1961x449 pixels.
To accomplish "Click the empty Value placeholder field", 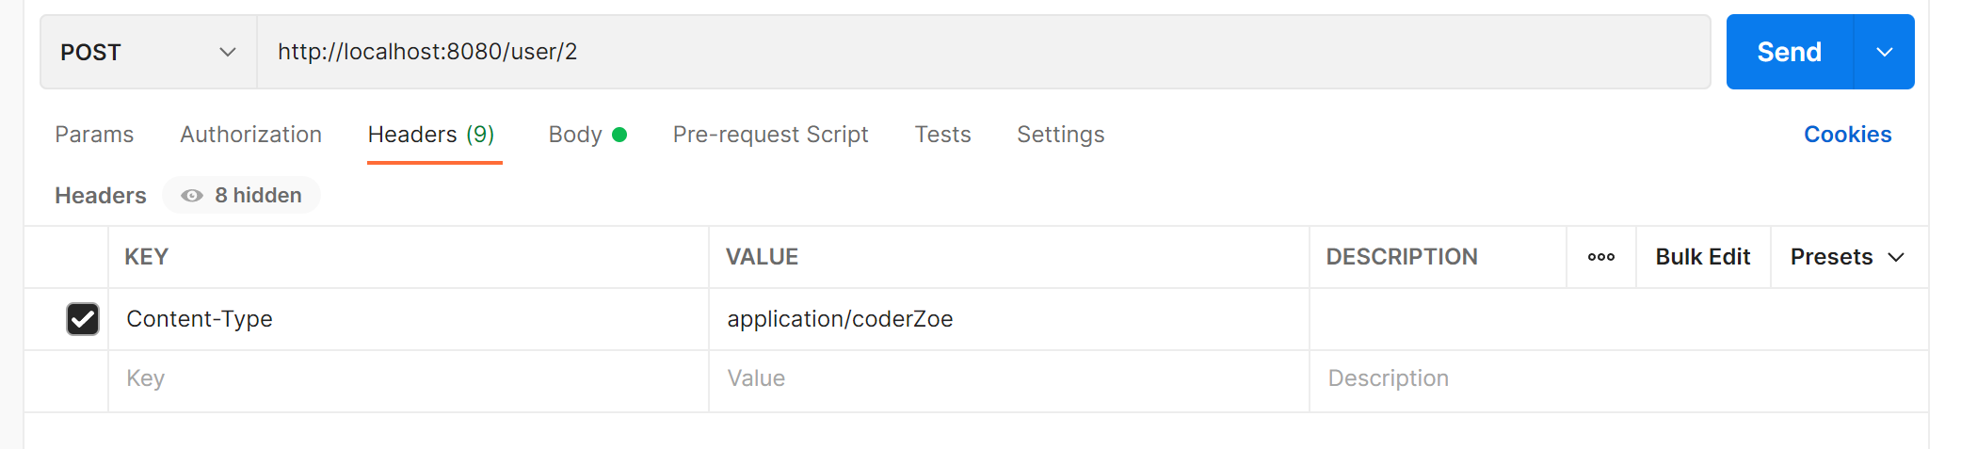I will [1009, 378].
